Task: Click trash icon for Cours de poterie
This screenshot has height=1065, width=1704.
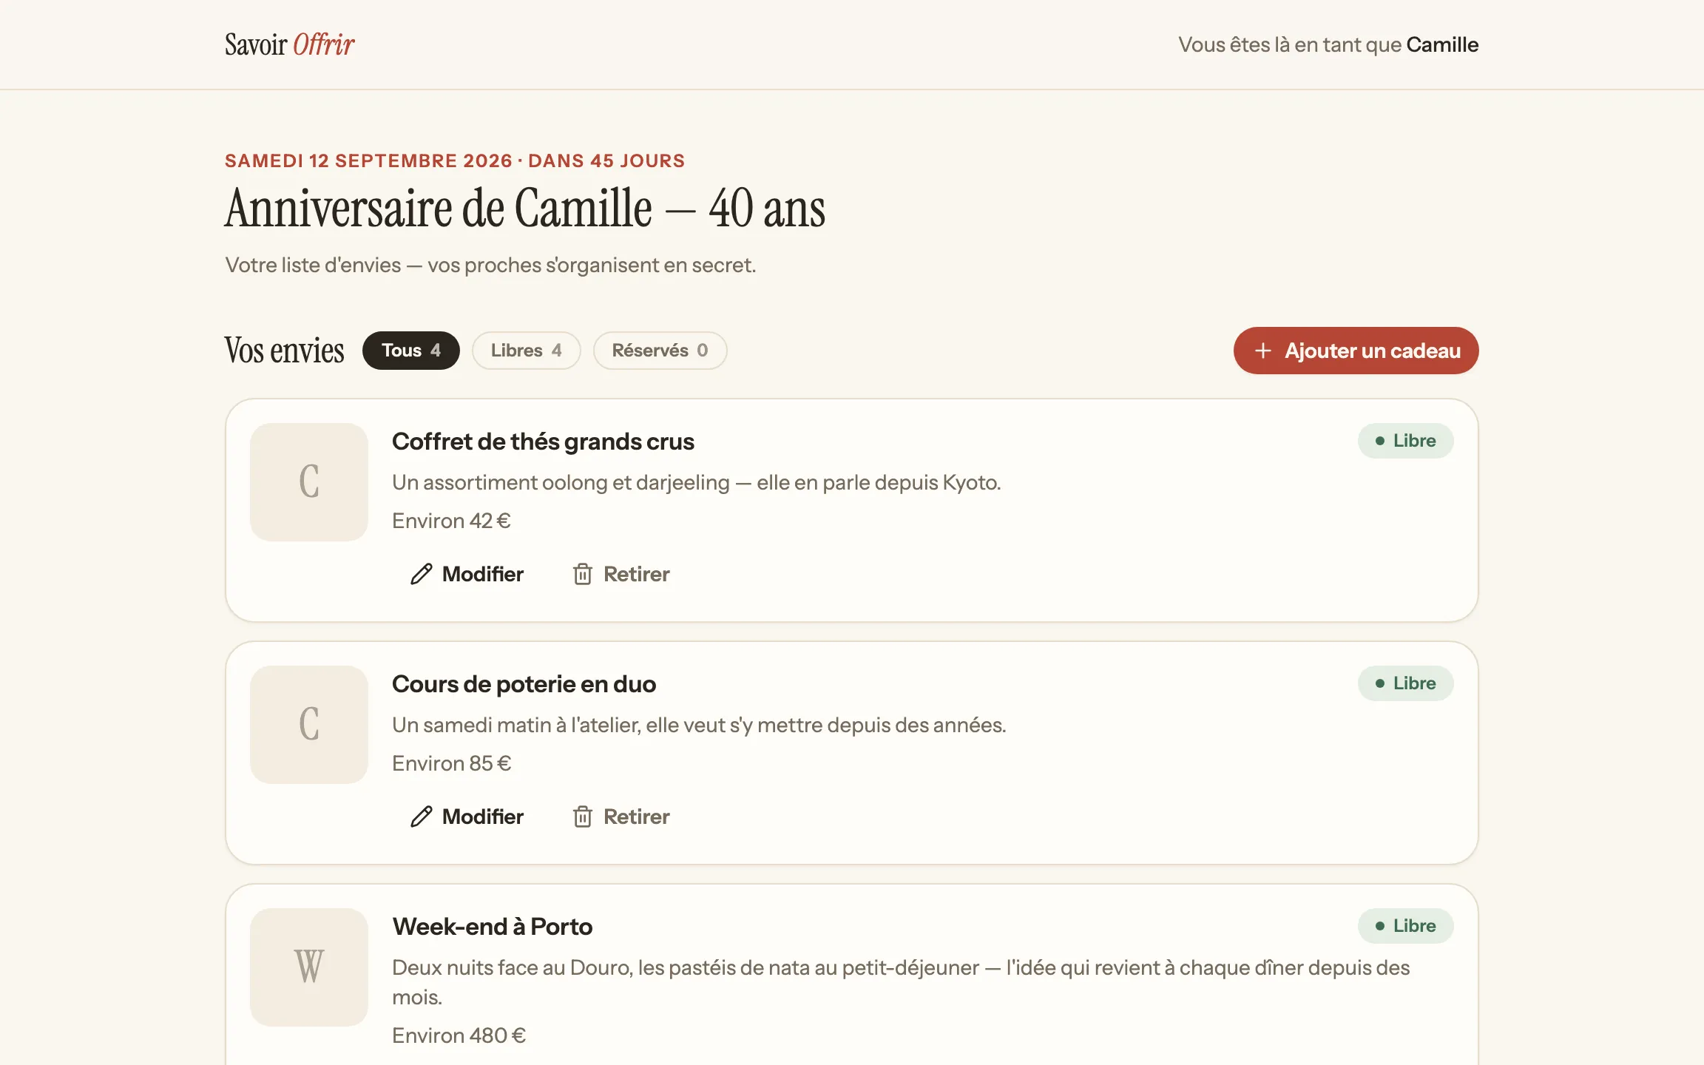Action: (583, 816)
